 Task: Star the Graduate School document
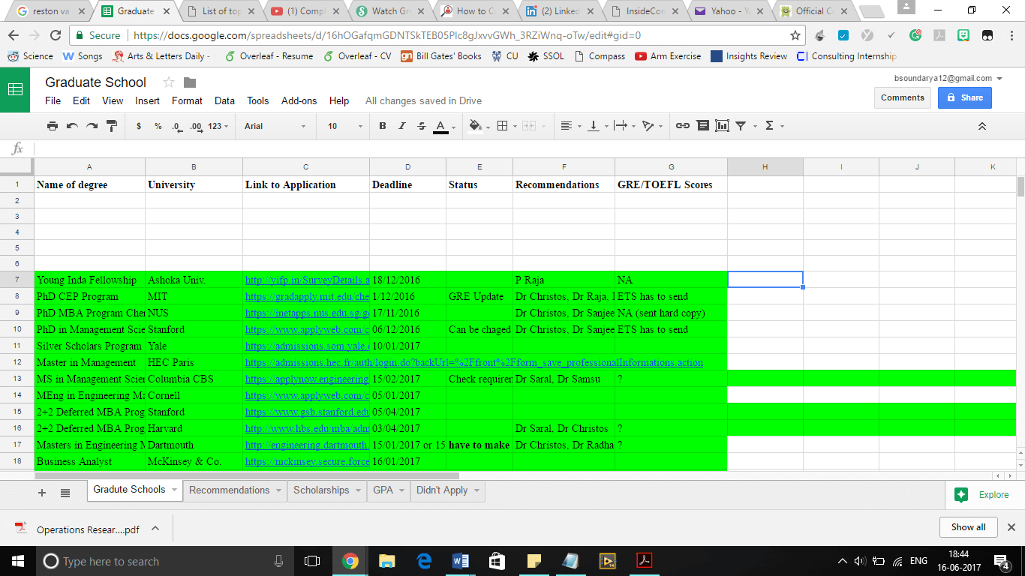click(x=168, y=82)
